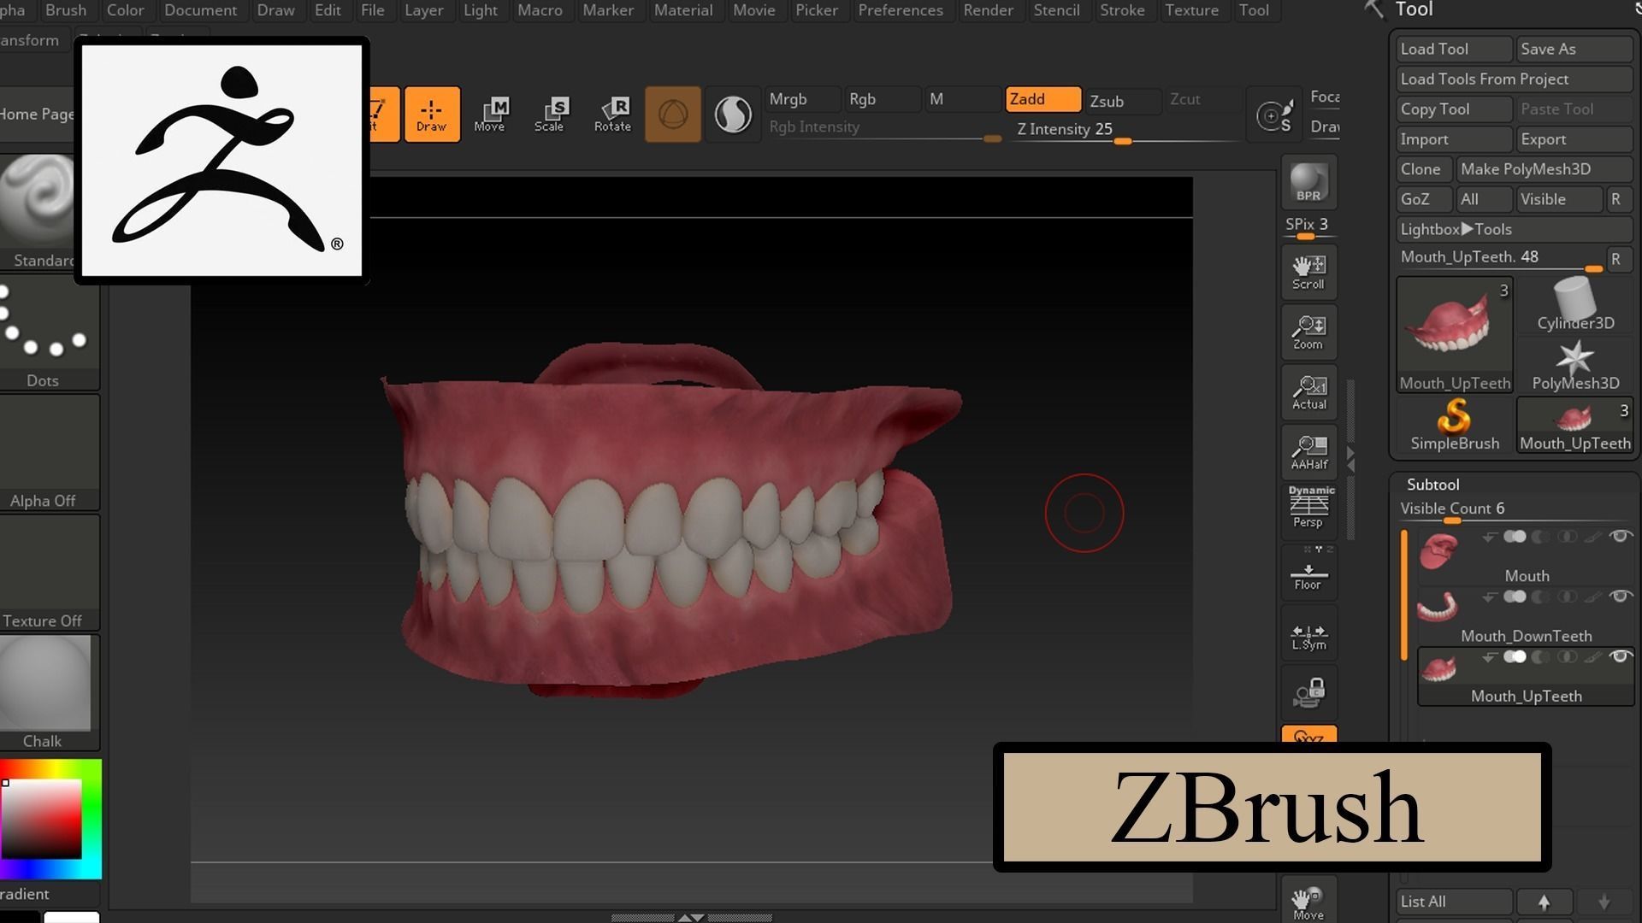Screen dimensions: 1642x923
Task: Click the List All button
Action: (x=1455, y=902)
